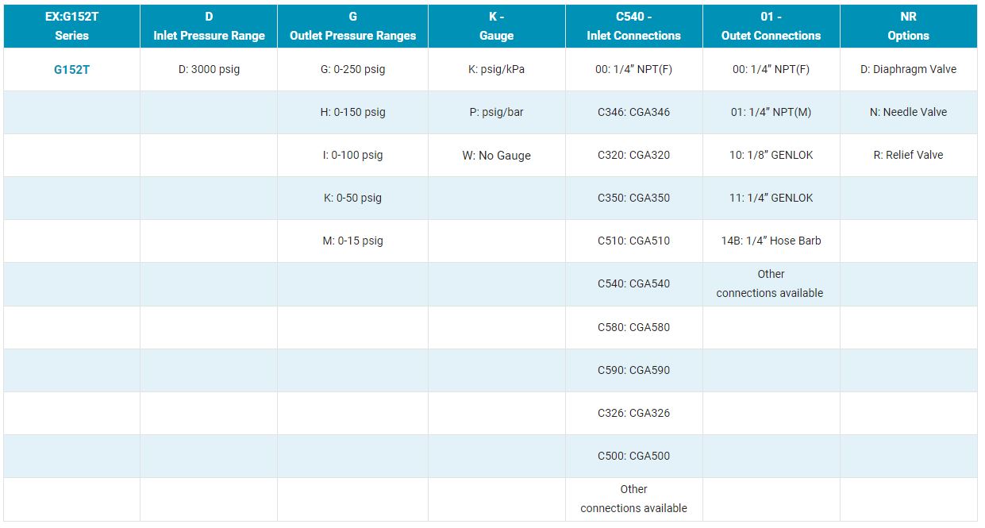Select the 14B: 1/4" Hose Barb outlet
This screenshot has width=985, height=528.
coord(771,241)
